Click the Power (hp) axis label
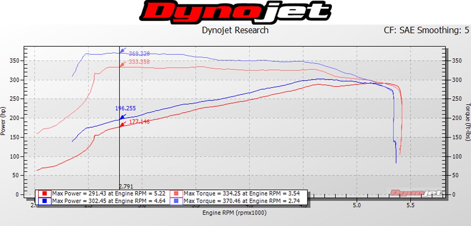This screenshot has height=226, width=471. point(4,121)
